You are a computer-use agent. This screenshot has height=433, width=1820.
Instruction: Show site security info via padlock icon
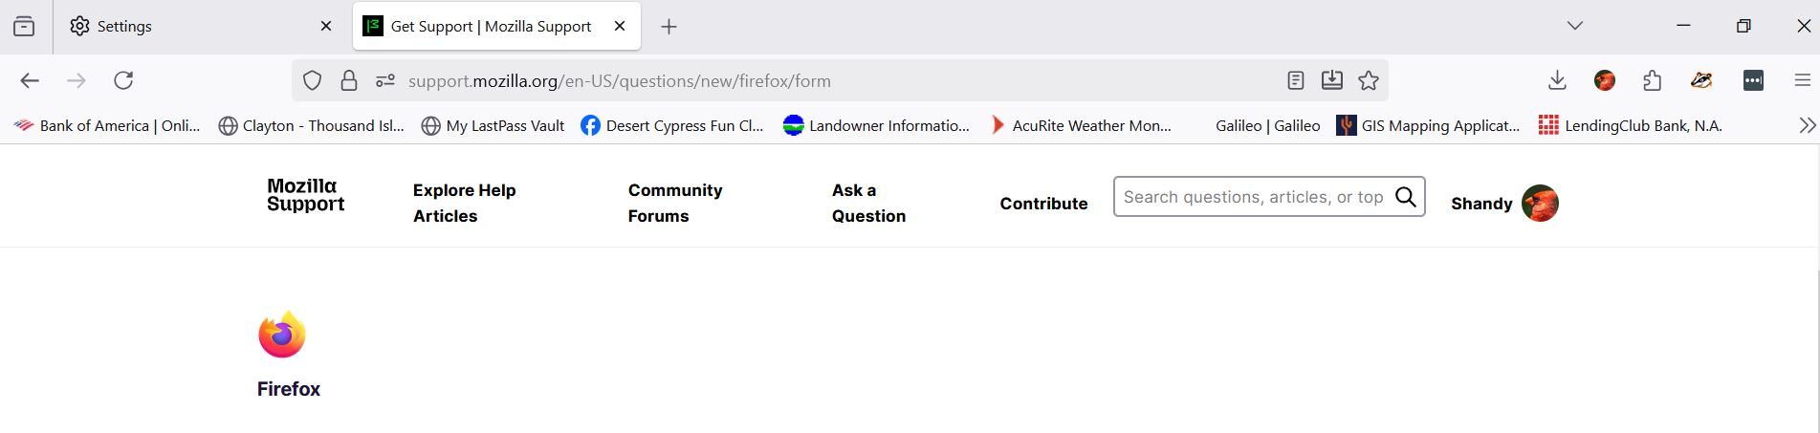pyautogui.click(x=349, y=81)
